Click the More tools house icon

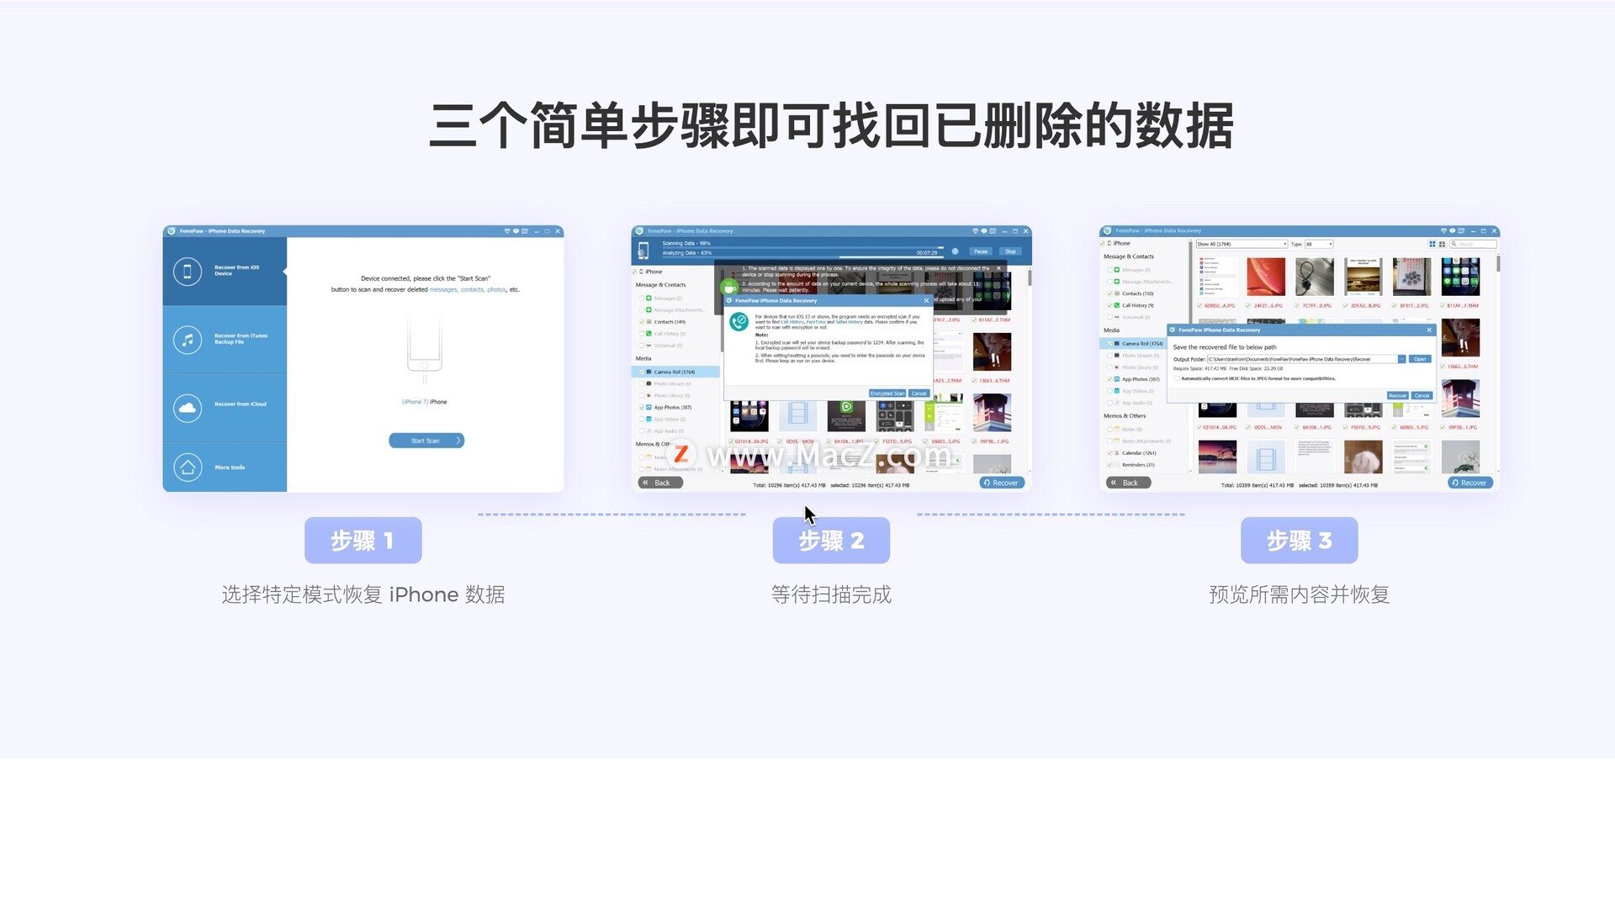pyautogui.click(x=188, y=467)
